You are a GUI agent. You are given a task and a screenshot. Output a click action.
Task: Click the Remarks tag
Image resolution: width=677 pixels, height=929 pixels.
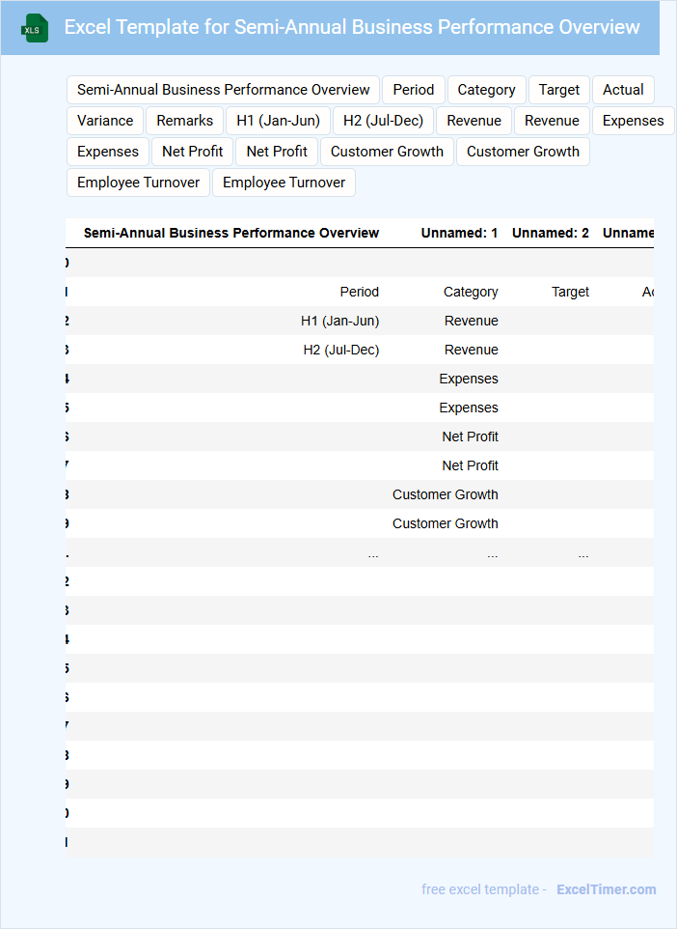185,121
